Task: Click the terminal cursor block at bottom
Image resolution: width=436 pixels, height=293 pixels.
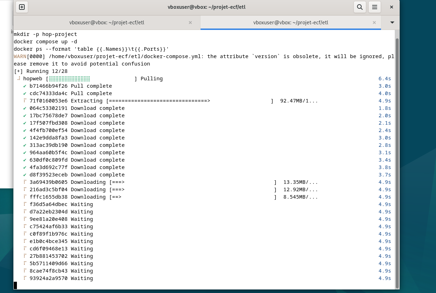Action: tap(15, 285)
